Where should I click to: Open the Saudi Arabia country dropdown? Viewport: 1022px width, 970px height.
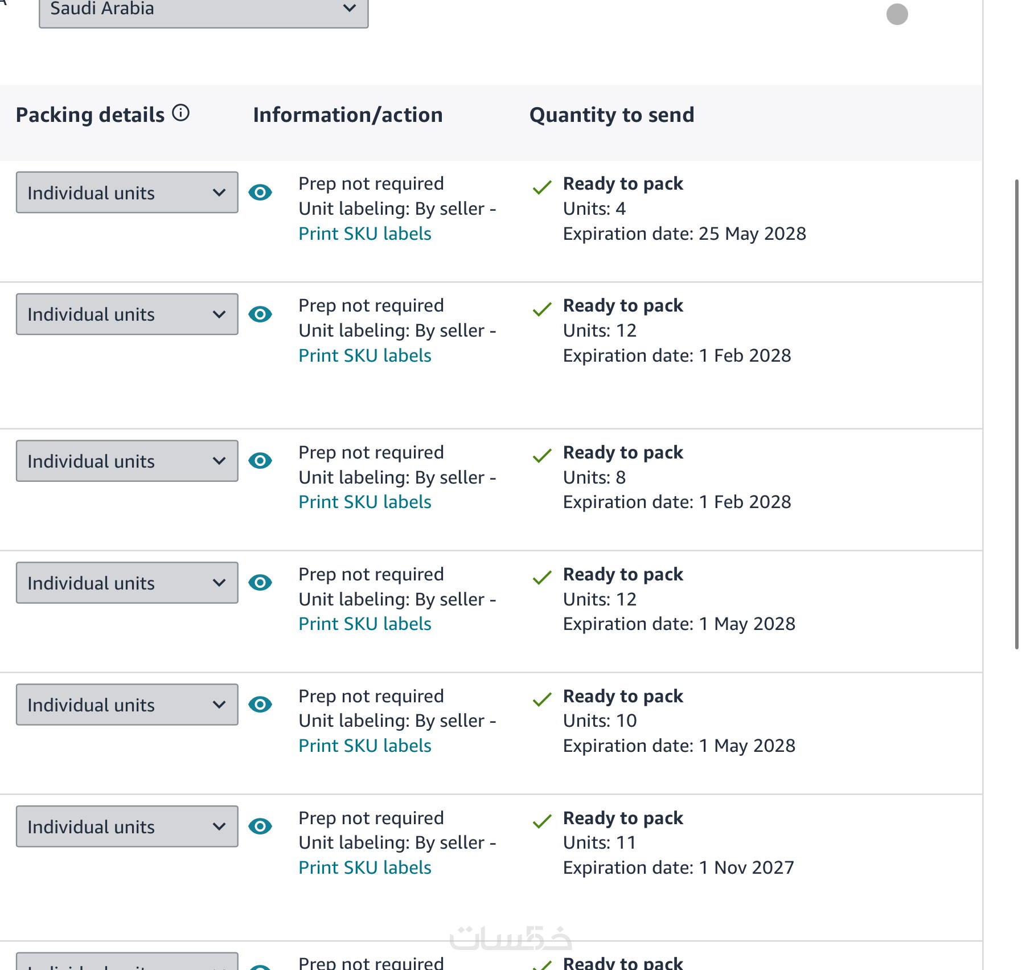pyautogui.click(x=203, y=10)
